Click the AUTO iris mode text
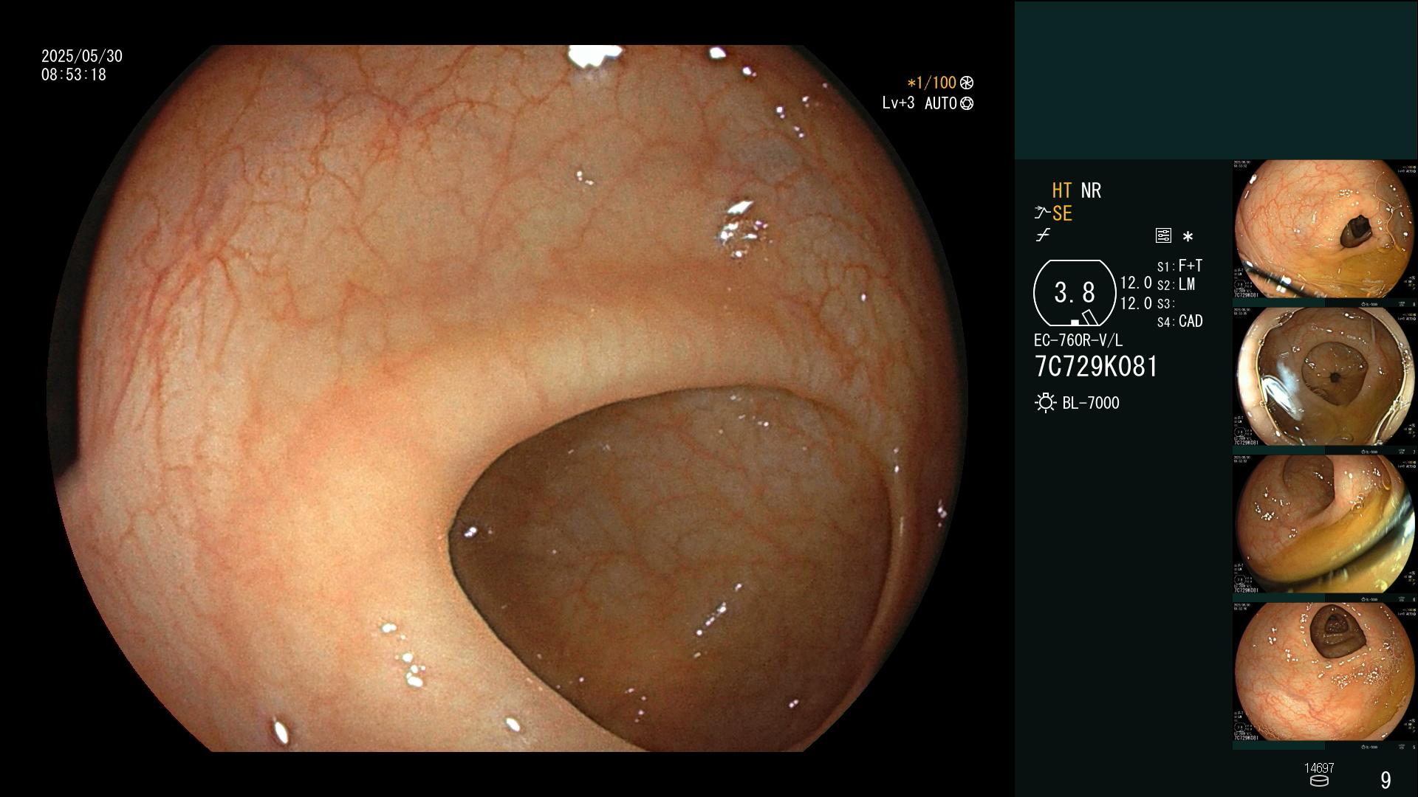This screenshot has width=1418, height=797. pyautogui.click(x=940, y=104)
